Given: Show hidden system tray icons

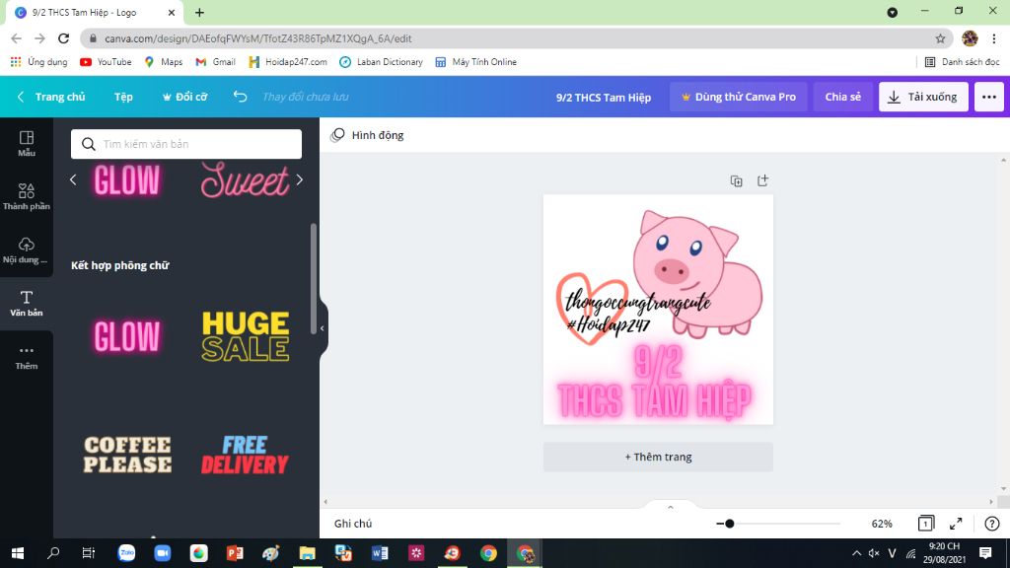Looking at the screenshot, I should (856, 553).
